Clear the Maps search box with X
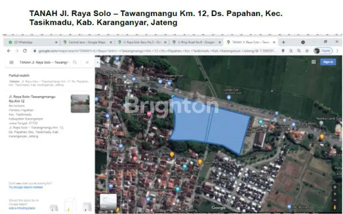343x214 pixels. tap(87, 62)
